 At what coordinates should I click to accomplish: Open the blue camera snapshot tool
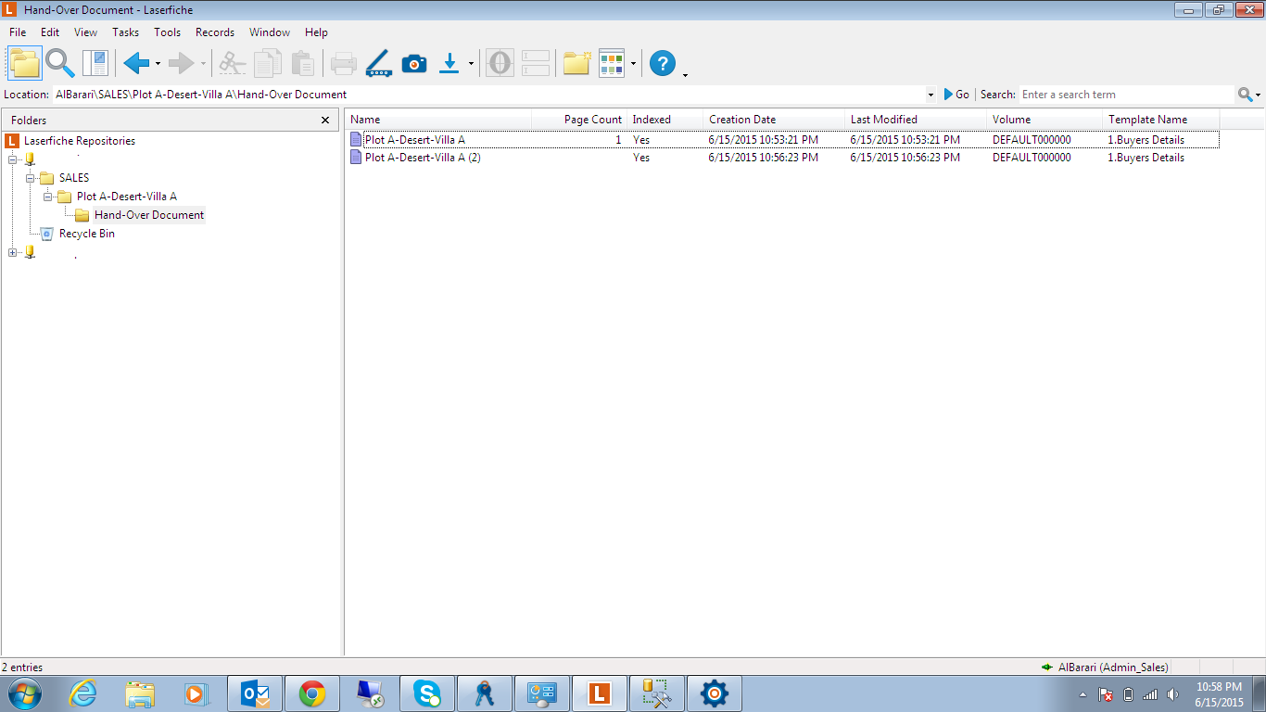pos(414,63)
